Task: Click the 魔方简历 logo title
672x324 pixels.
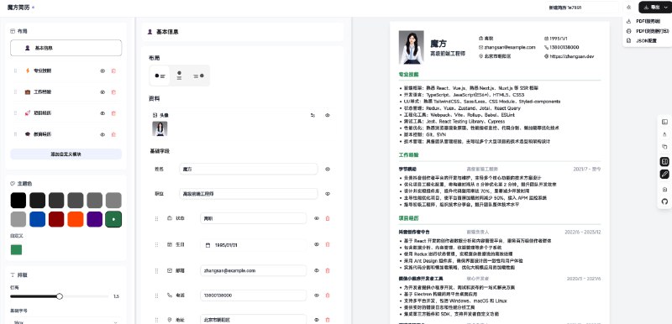Action: point(18,8)
